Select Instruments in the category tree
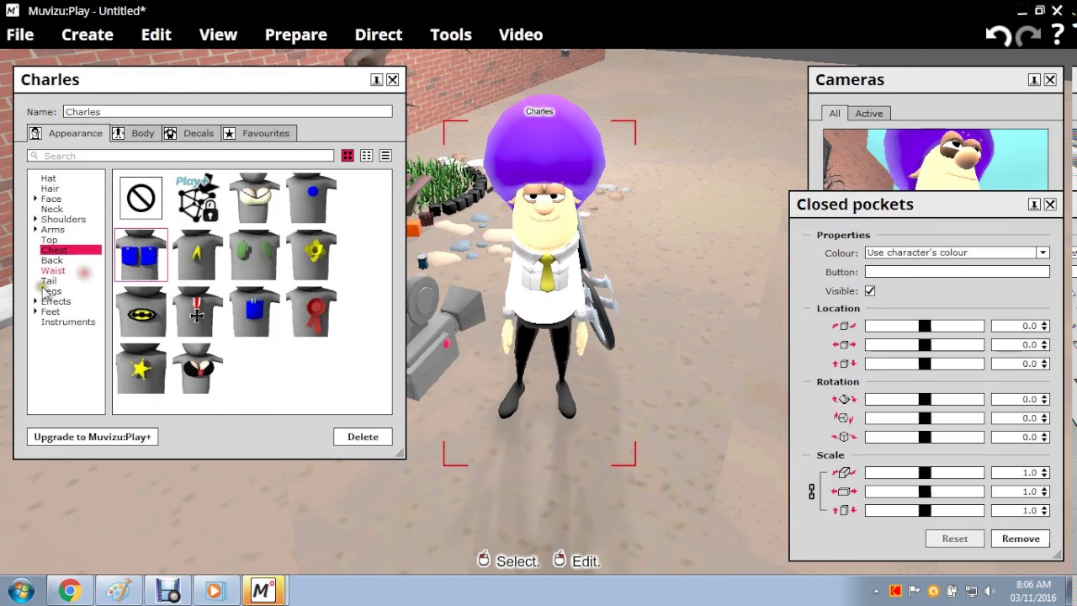This screenshot has height=606, width=1077. 68,322
